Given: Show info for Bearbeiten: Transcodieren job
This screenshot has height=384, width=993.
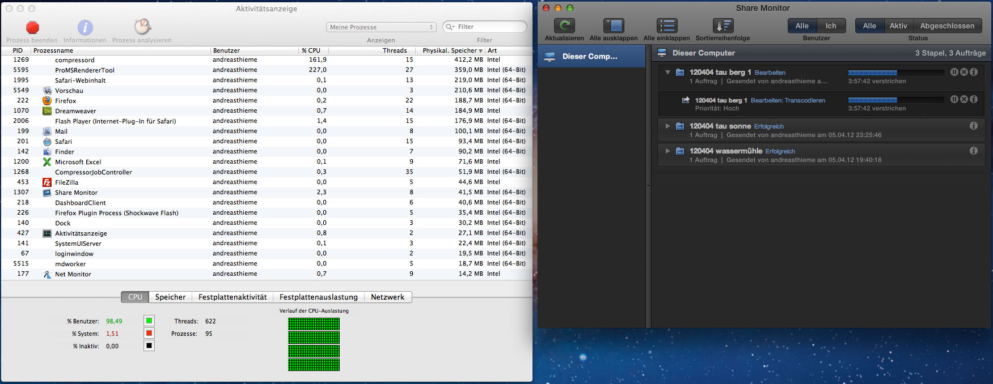Looking at the screenshot, I should point(974,99).
